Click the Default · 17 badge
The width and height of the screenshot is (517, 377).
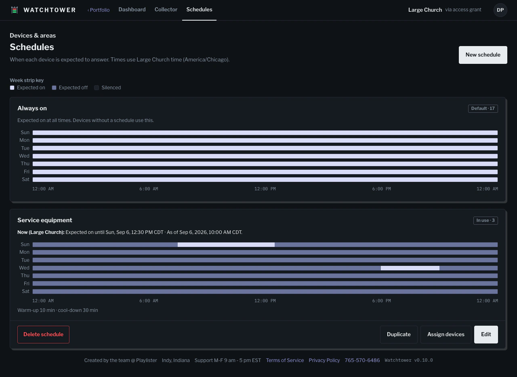click(483, 109)
